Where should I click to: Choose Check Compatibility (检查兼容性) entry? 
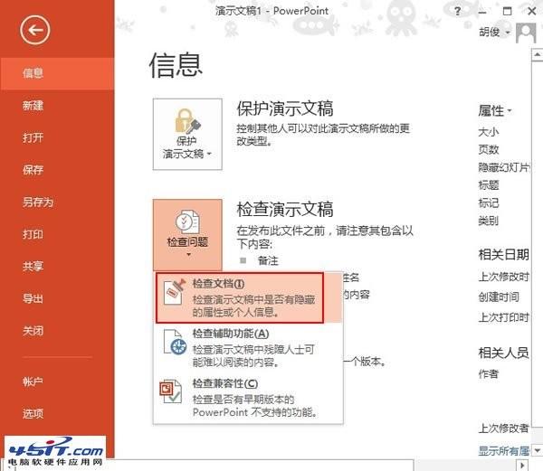tap(248, 398)
